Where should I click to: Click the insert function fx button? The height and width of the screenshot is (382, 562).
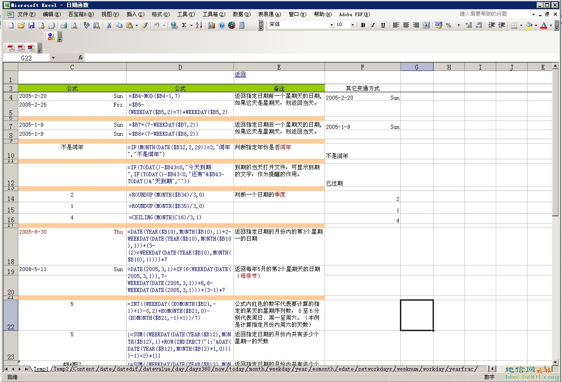tap(81, 58)
